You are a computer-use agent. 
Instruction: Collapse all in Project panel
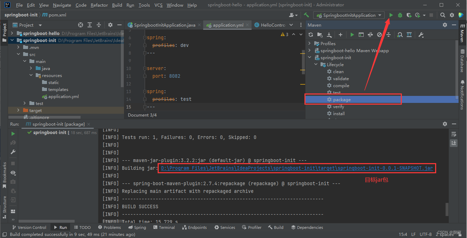[x=99, y=25]
